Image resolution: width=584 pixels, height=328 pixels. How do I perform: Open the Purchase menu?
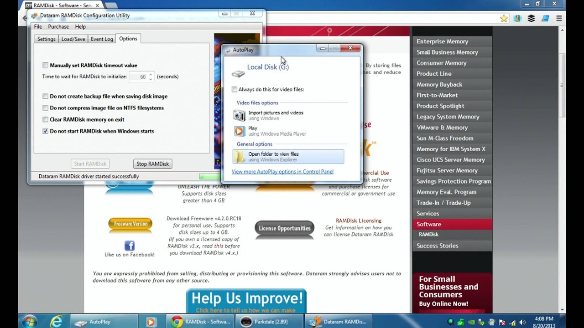[x=58, y=26]
